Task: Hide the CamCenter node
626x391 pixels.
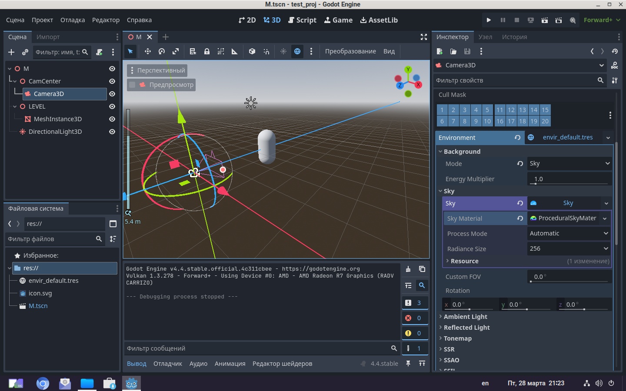Action: (112, 81)
